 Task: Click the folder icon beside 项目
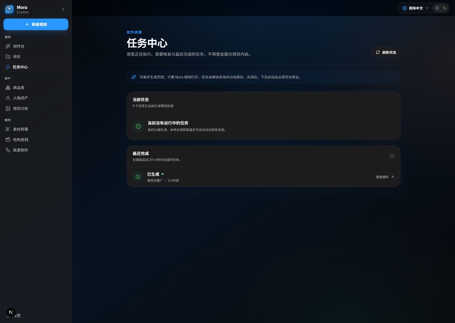8,57
